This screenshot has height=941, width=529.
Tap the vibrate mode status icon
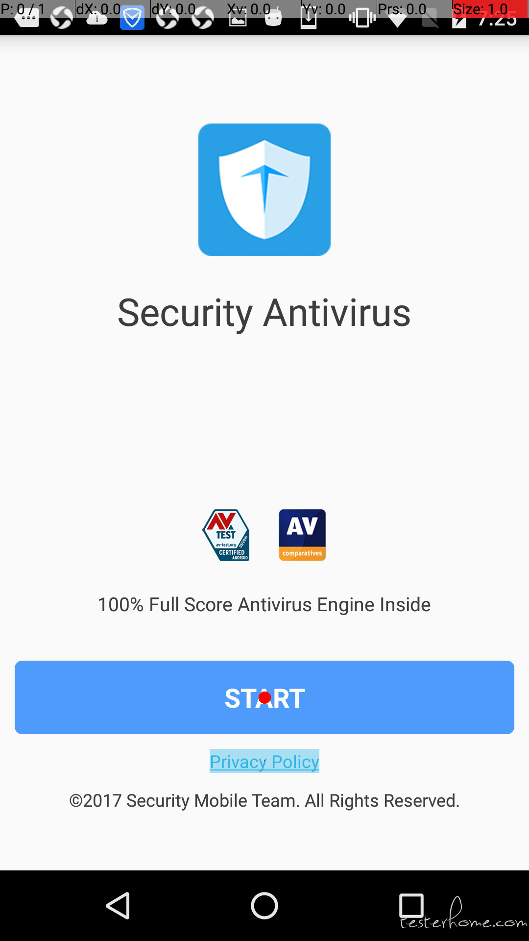[362, 18]
